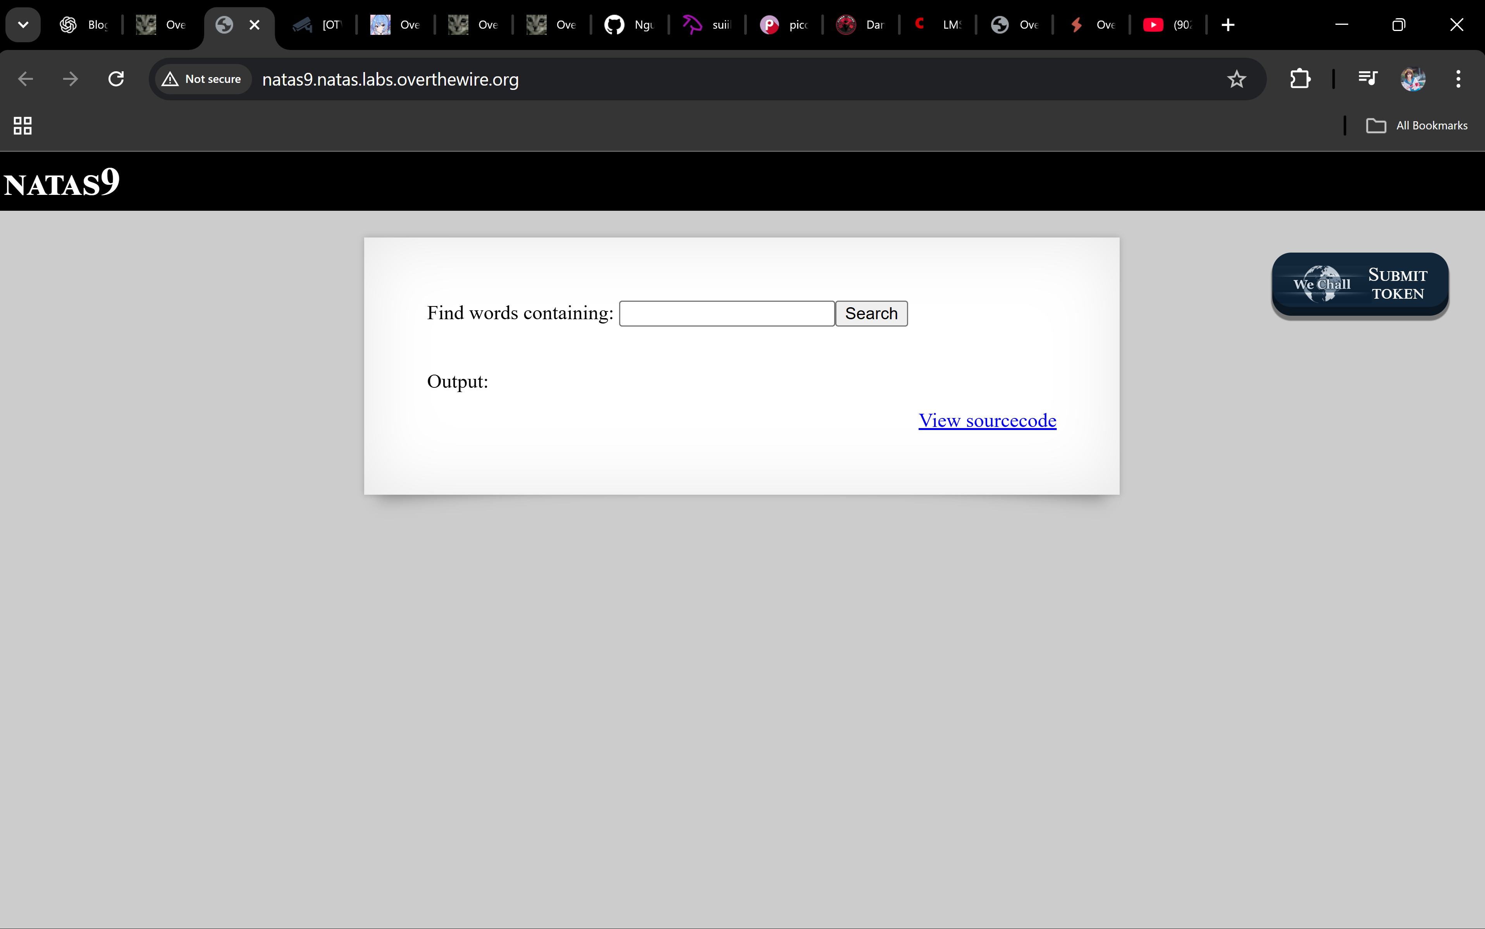This screenshot has width=1485, height=929.
Task: Expand the tab search dropdown arrow
Action: click(23, 24)
